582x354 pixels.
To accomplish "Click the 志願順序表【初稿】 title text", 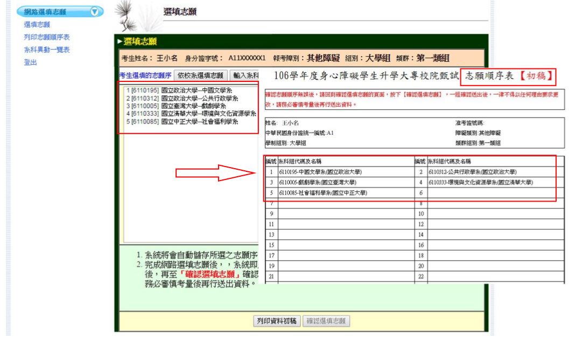I will coord(509,76).
